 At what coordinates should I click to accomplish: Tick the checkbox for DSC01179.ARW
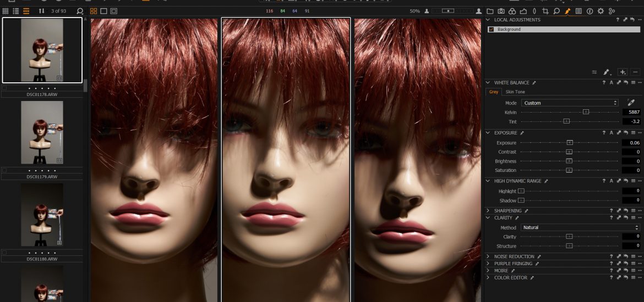pos(4,170)
